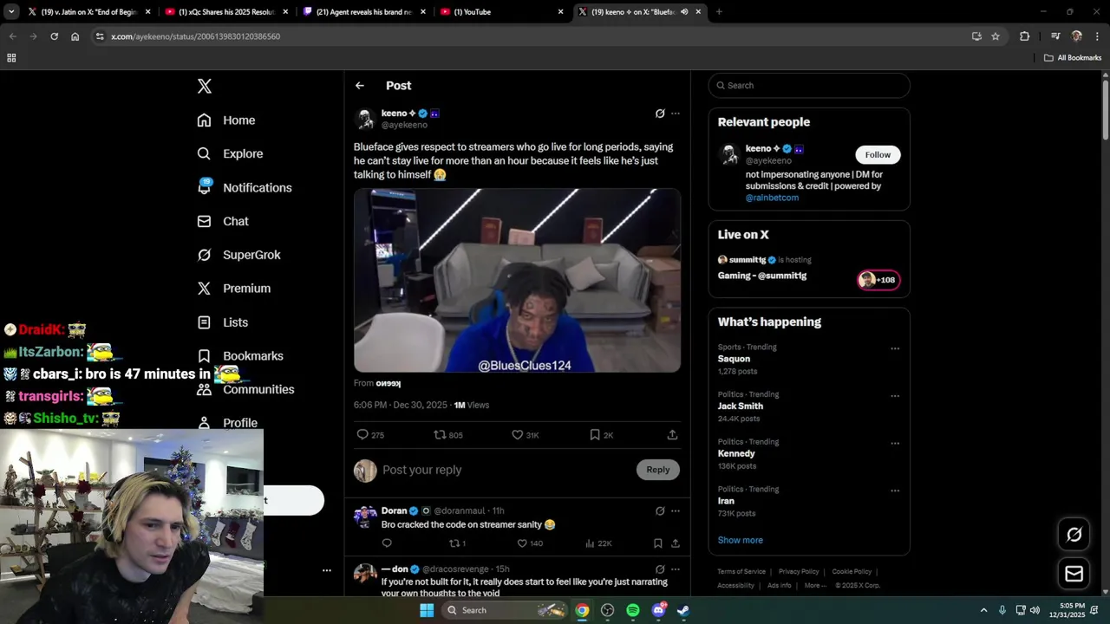Reload the page
Screen dimensions: 1110x624
54,36
